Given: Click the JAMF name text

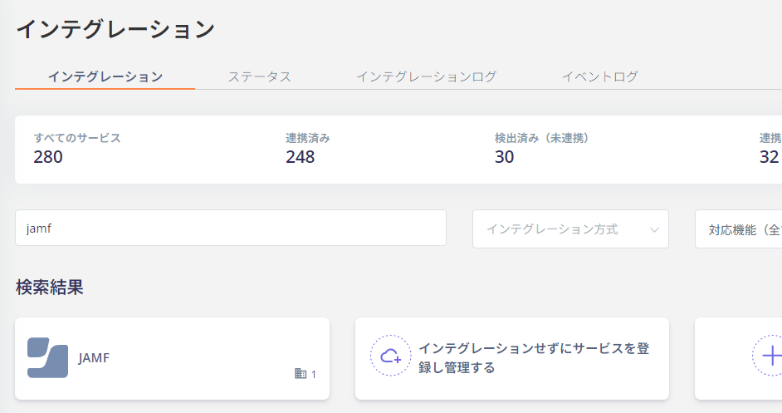Looking at the screenshot, I should coord(94,357).
